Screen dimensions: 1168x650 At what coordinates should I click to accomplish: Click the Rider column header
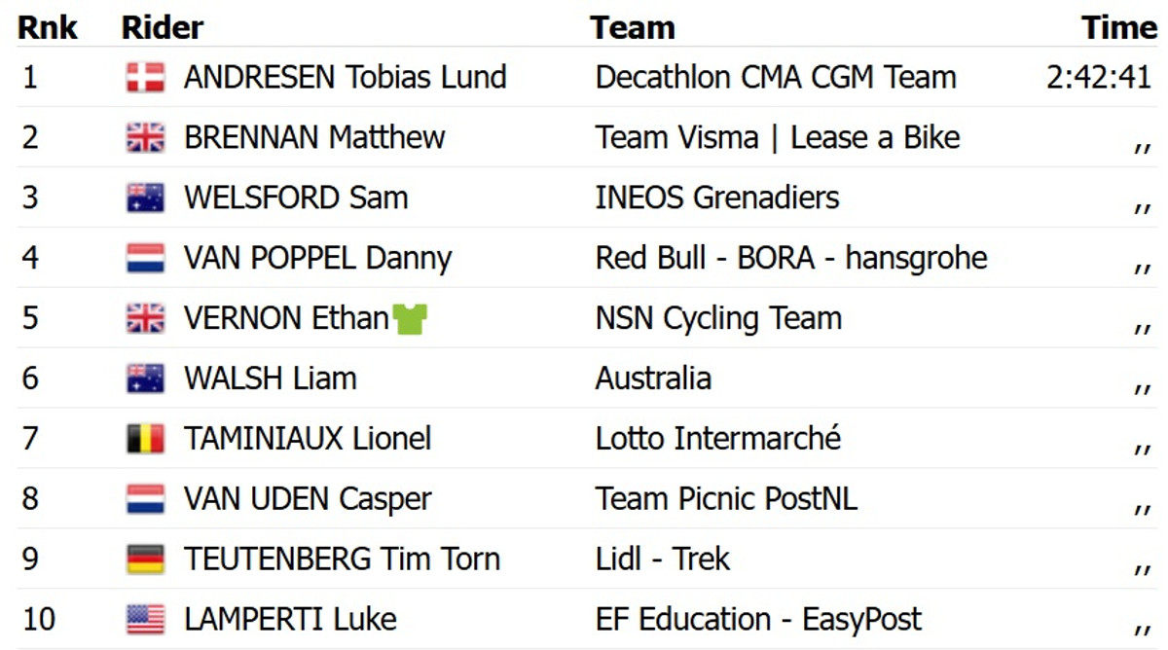coord(162,27)
